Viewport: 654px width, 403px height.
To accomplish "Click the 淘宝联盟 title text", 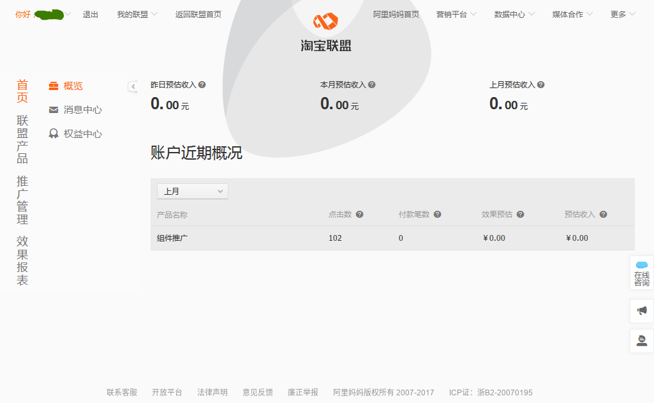I will (326, 45).
